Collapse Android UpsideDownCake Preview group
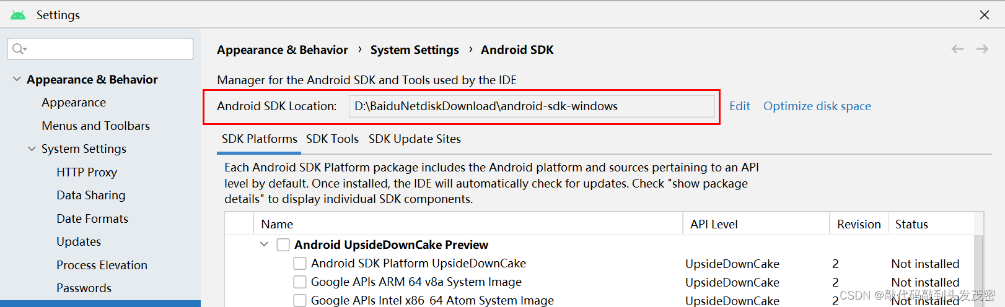Screen dimensions: 1005x307 tap(264, 244)
